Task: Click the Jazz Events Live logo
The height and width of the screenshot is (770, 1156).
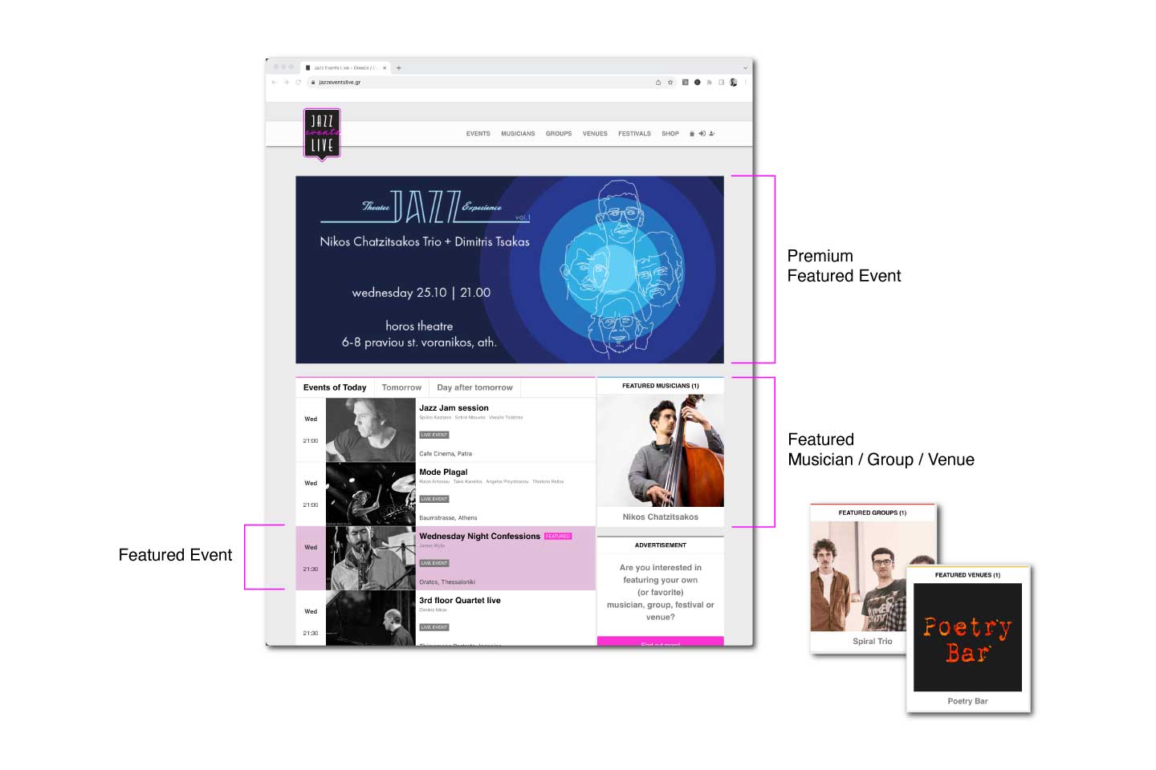Action: coord(322,134)
